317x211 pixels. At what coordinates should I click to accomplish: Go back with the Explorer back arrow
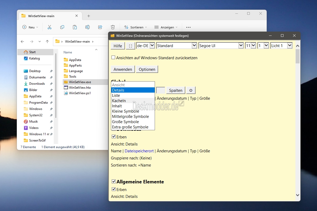click(22, 42)
